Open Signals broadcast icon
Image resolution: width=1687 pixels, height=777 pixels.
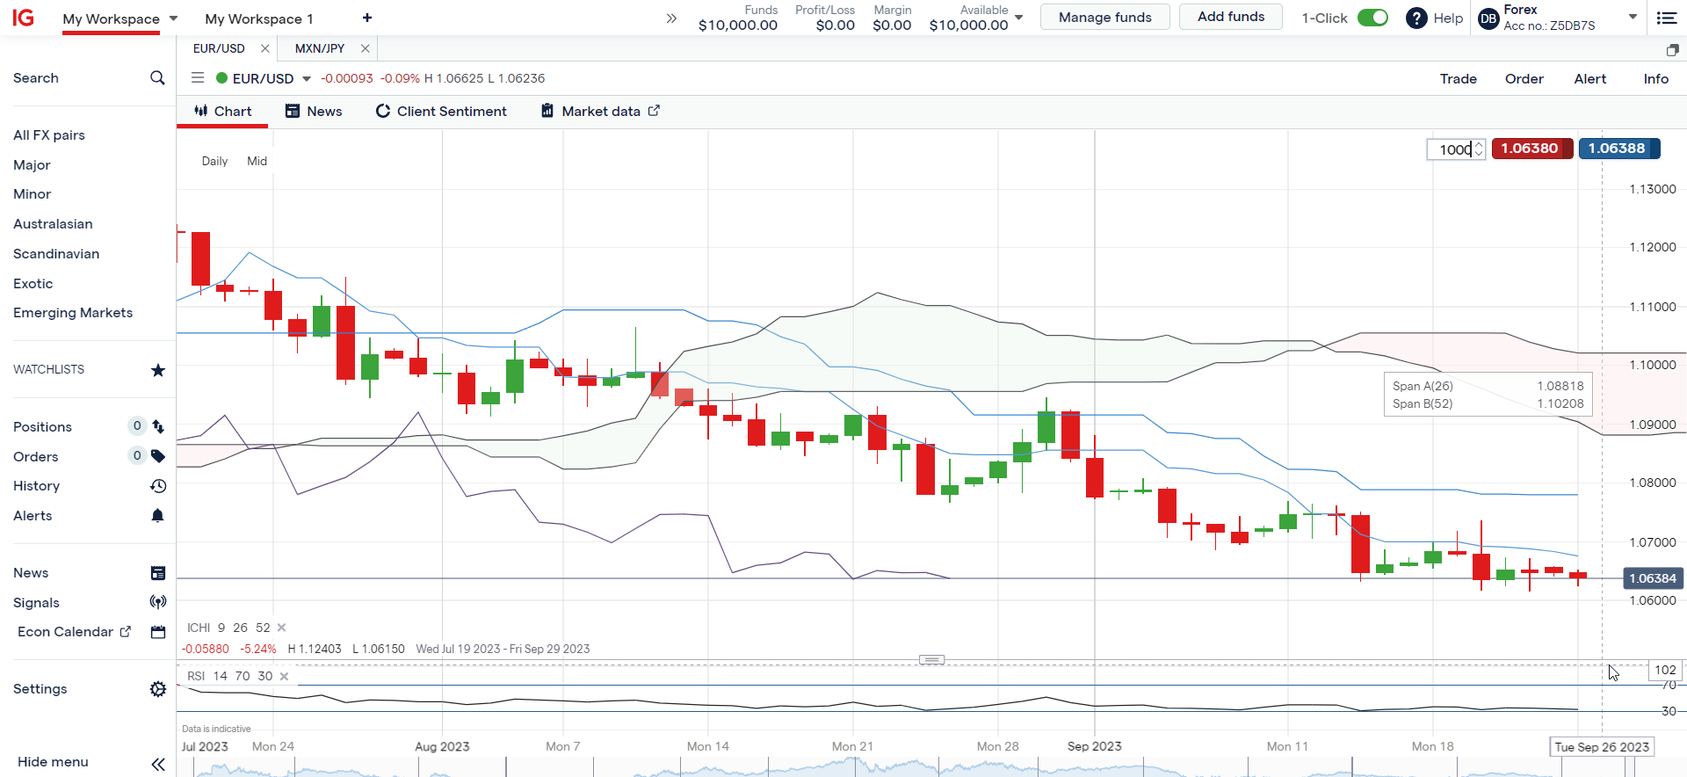(x=158, y=602)
